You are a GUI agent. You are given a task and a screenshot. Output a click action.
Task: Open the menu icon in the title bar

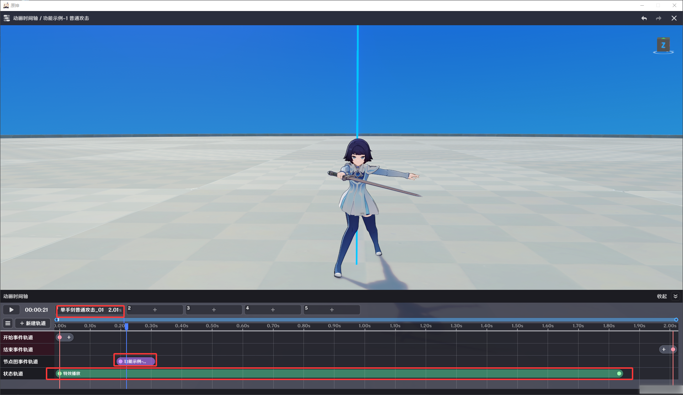click(x=7, y=18)
